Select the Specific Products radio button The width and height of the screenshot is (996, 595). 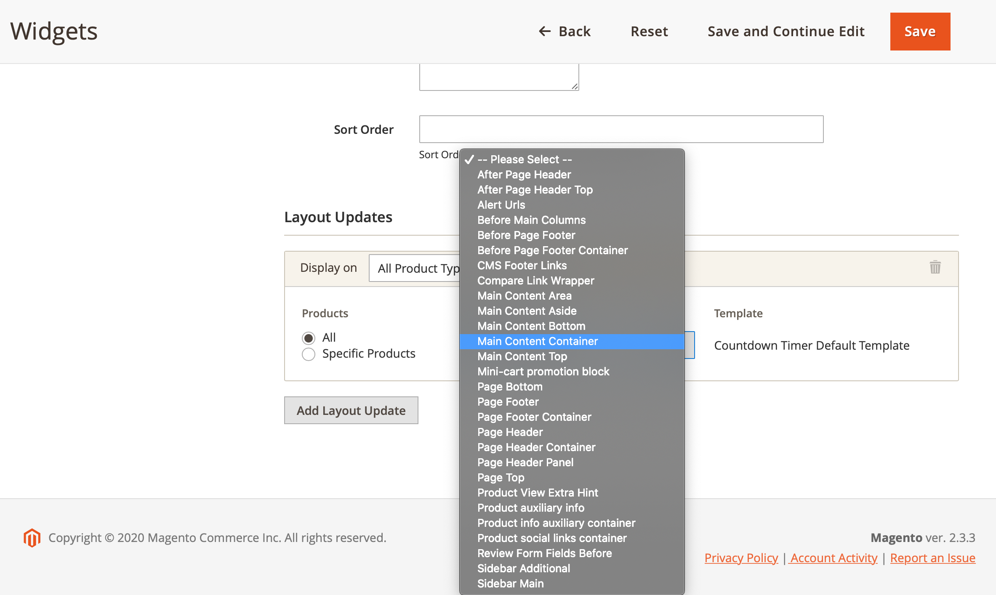click(x=309, y=354)
